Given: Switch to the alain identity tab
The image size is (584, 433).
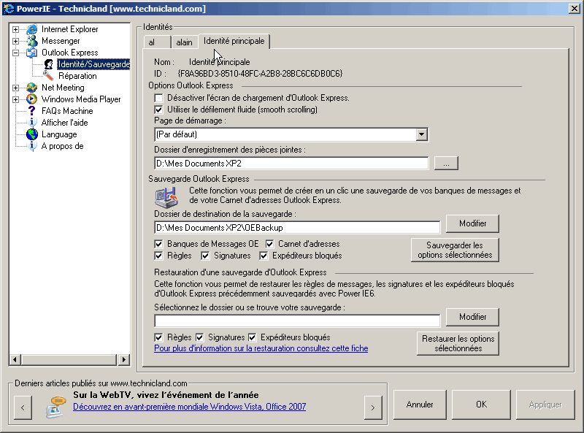Looking at the screenshot, I should coord(184,42).
